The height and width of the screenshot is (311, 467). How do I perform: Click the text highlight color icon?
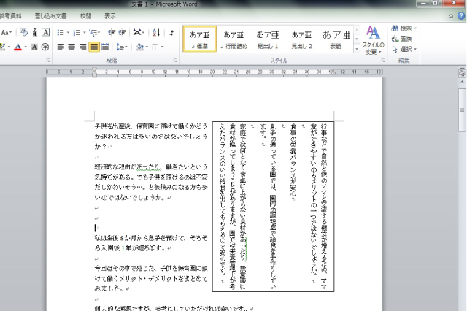tap(3, 47)
